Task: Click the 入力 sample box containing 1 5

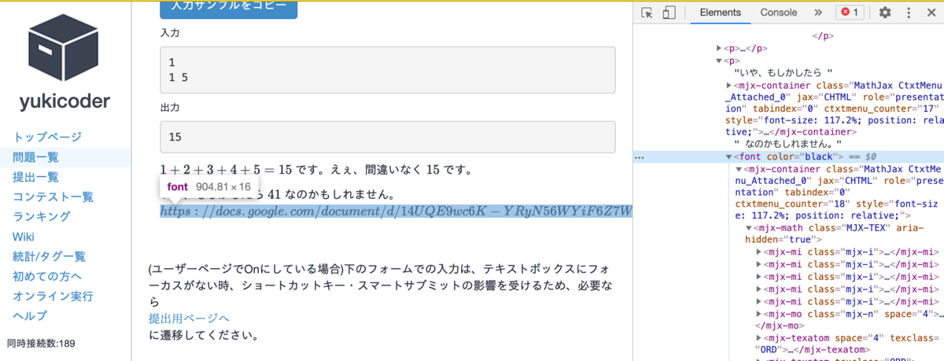Action: click(x=387, y=70)
